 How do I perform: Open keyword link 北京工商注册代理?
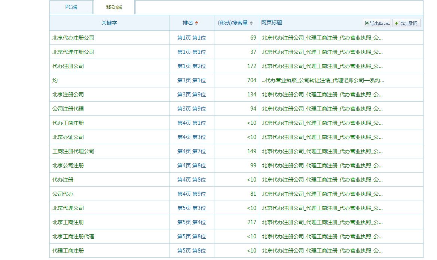pyautogui.click(x=73, y=236)
